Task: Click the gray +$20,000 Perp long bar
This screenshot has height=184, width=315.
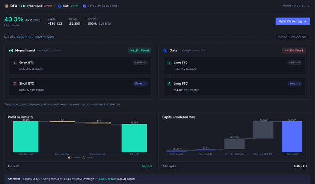Action: 263,130
